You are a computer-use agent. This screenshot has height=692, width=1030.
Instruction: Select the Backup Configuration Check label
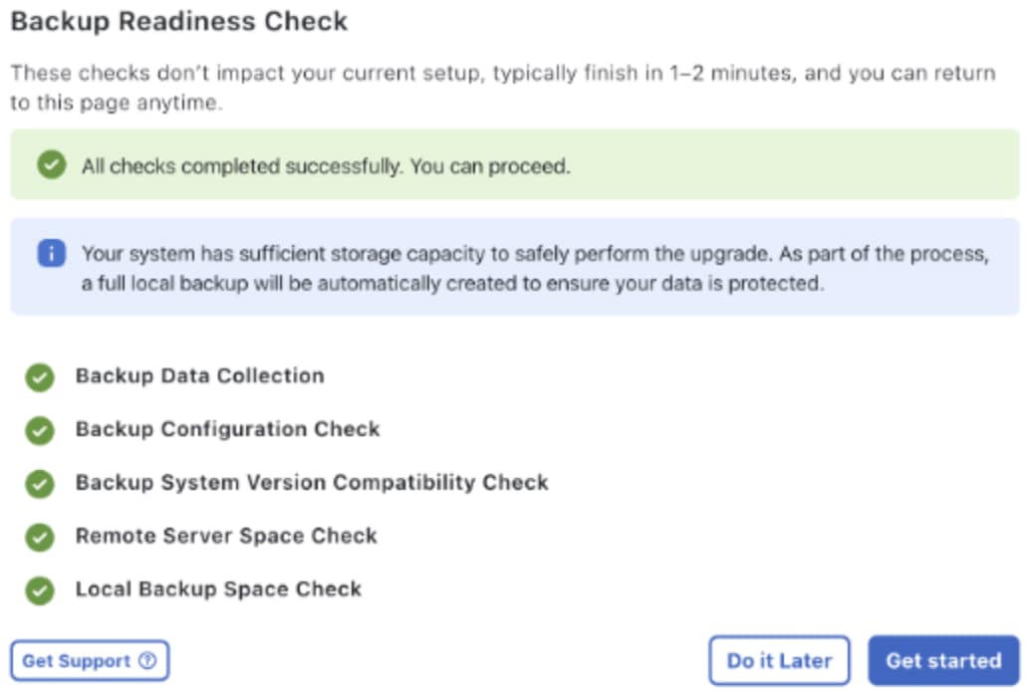(227, 429)
